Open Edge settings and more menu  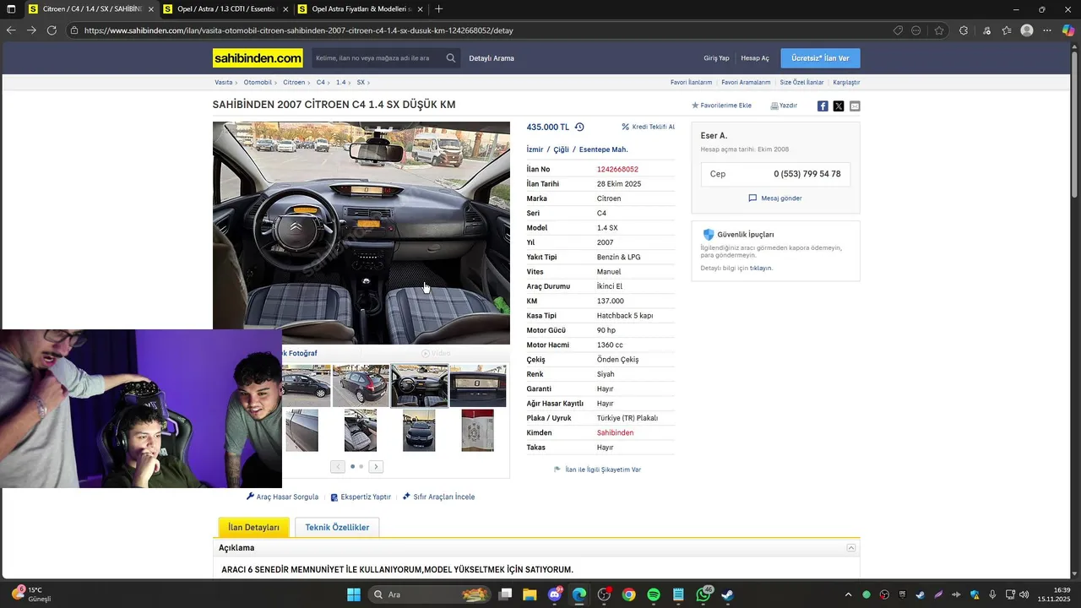coord(1047,30)
